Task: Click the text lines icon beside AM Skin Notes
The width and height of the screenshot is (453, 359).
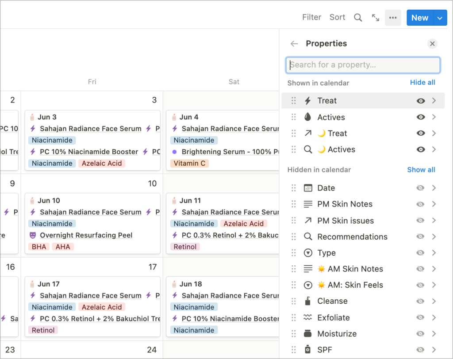Action: click(308, 269)
